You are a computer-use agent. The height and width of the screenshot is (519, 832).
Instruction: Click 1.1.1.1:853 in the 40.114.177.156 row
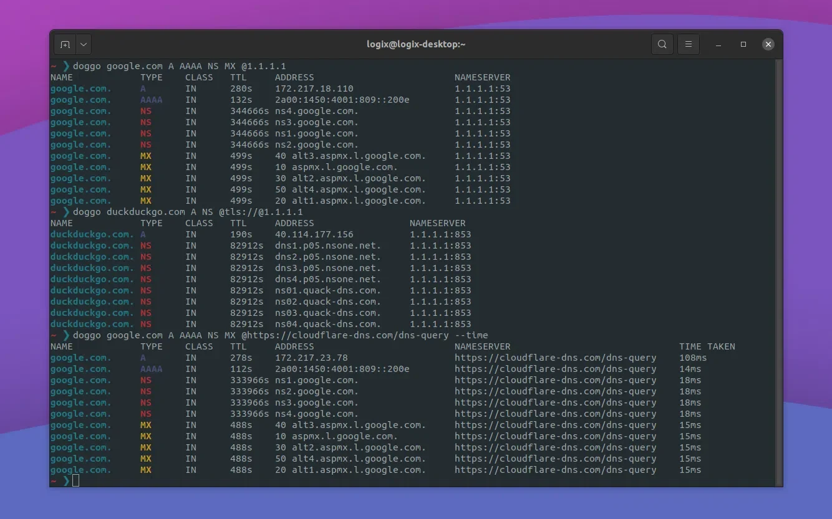click(440, 234)
